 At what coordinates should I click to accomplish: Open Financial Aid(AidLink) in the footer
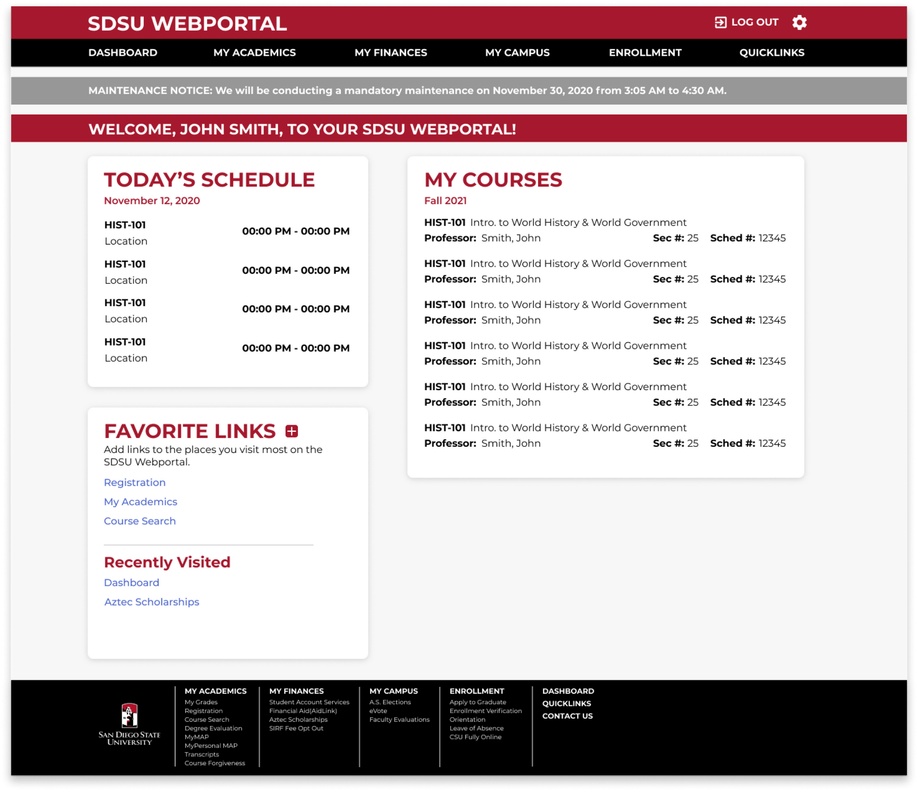pyautogui.click(x=303, y=711)
